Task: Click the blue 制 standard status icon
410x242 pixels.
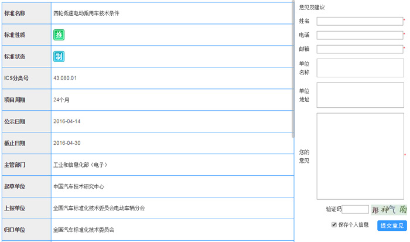Action: pos(59,56)
